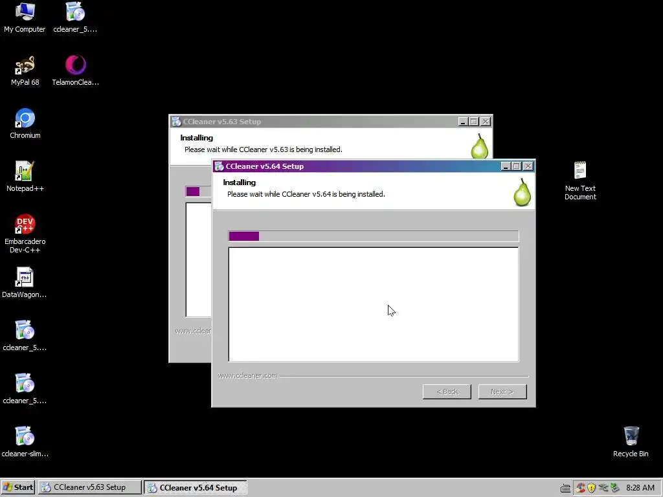The height and width of the screenshot is (497, 663).
Task: Close the CCleaner v5.64 Setup window
Action: [528, 166]
